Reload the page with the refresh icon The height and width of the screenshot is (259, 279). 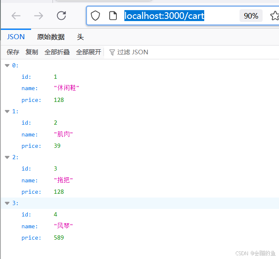(x=61, y=16)
